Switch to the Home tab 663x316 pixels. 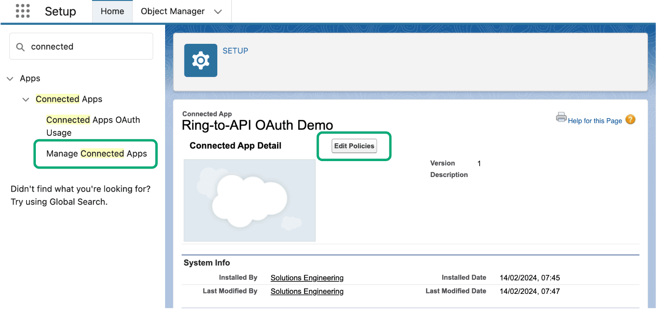click(x=112, y=12)
